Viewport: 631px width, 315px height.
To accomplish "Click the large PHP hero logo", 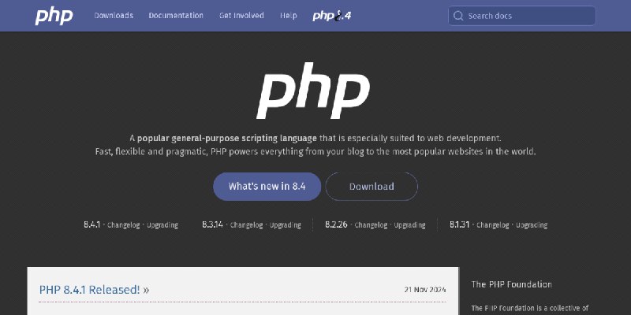I will (313, 91).
